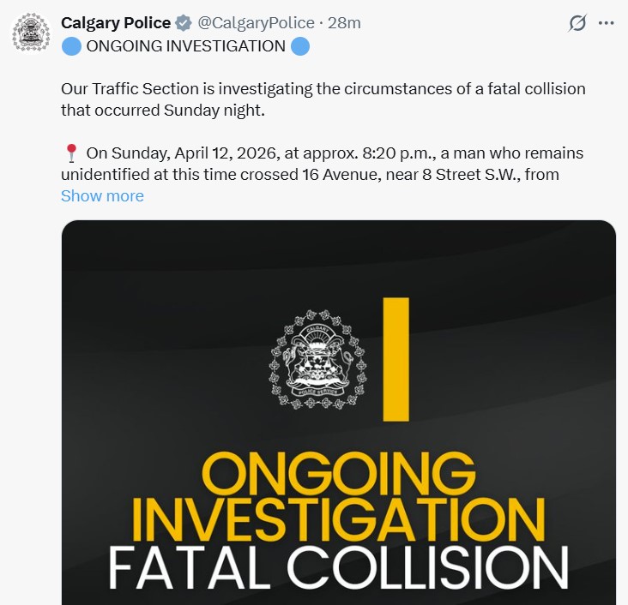
Task: Click the blue circle emoji before ONGOING
Action: (71, 46)
